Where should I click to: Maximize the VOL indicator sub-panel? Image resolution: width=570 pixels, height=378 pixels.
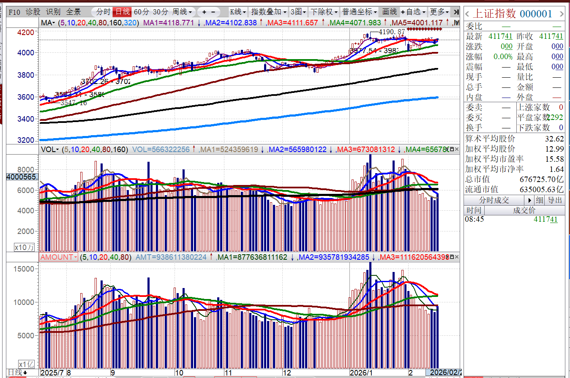pyautogui.click(x=451, y=150)
